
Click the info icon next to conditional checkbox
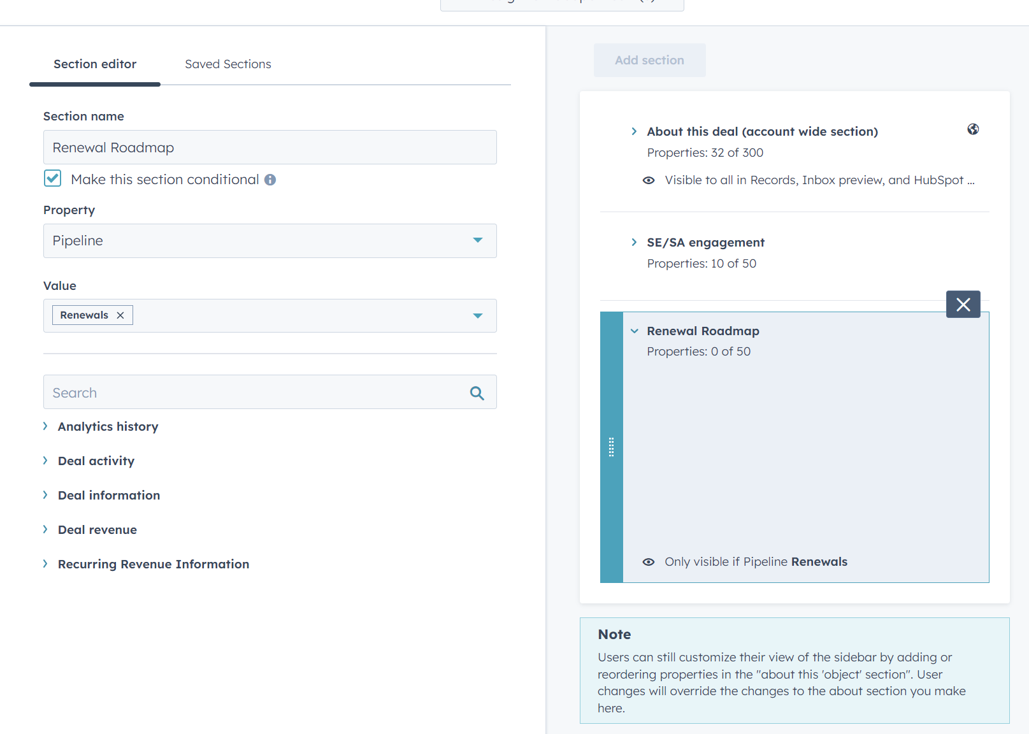click(x=270, y=179)
